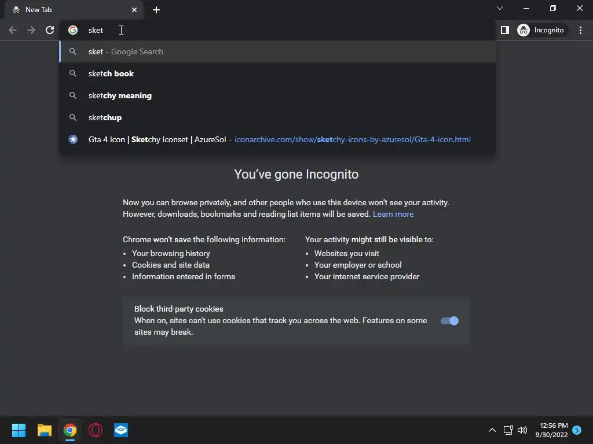Screen dimensions: 593x444
Task: Open File Explorer from the taskbar
Action: click(44, 430)
